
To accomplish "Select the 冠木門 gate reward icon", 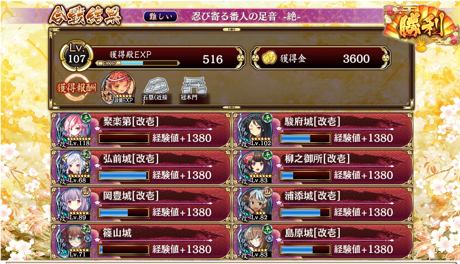I will (x=194, y=89).
